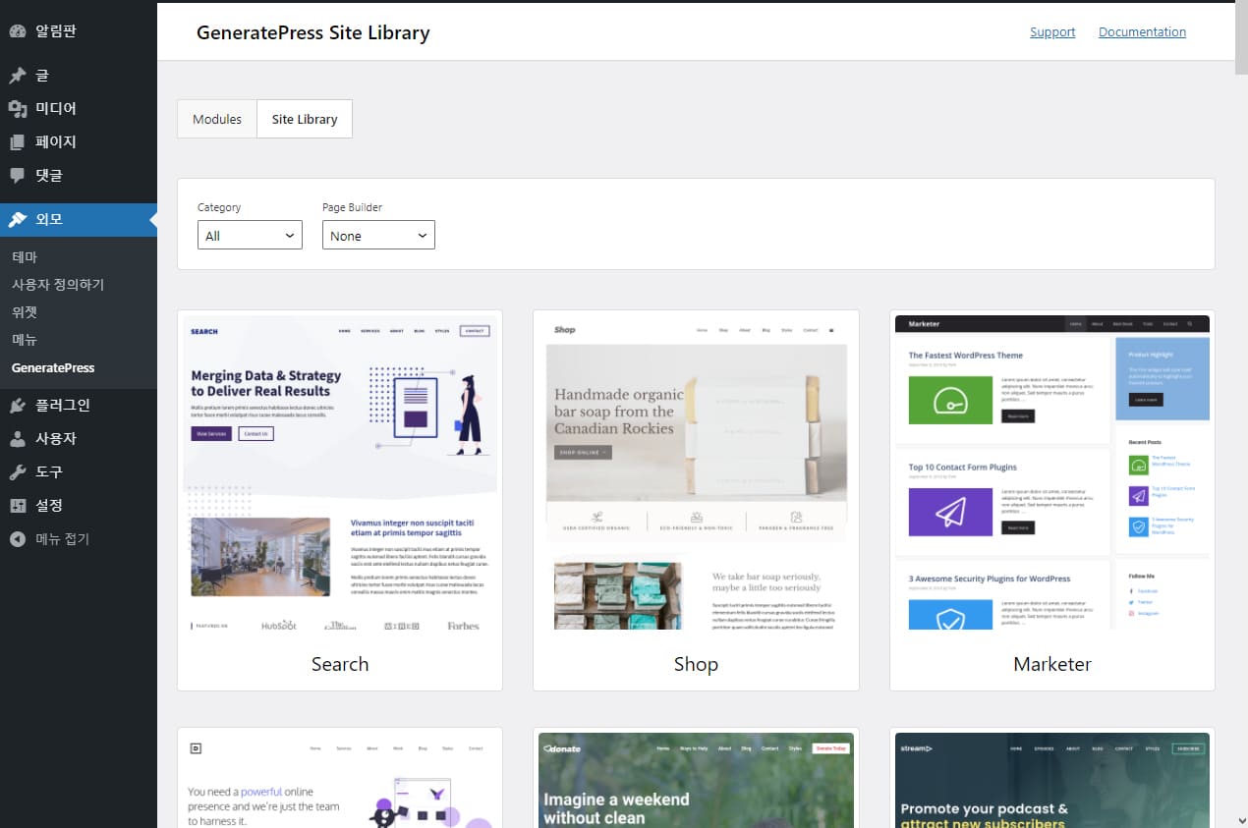Click the user icon beside 사용자
This screenshot has height=828, width=1248.
(x=18, y=439)
